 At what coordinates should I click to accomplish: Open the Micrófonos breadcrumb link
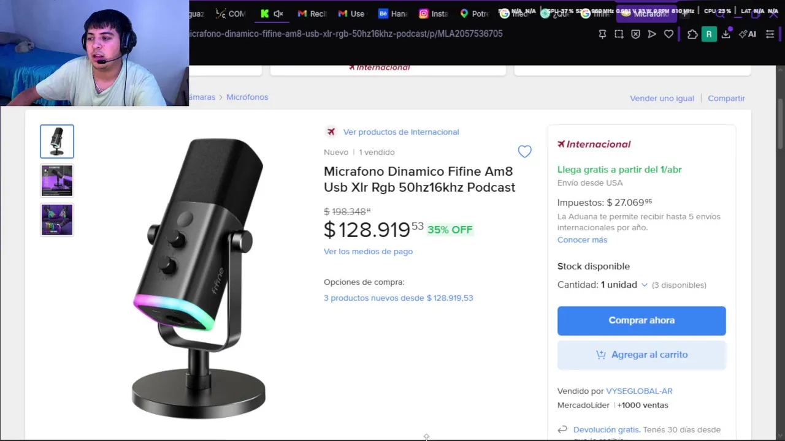click(247, 97)
